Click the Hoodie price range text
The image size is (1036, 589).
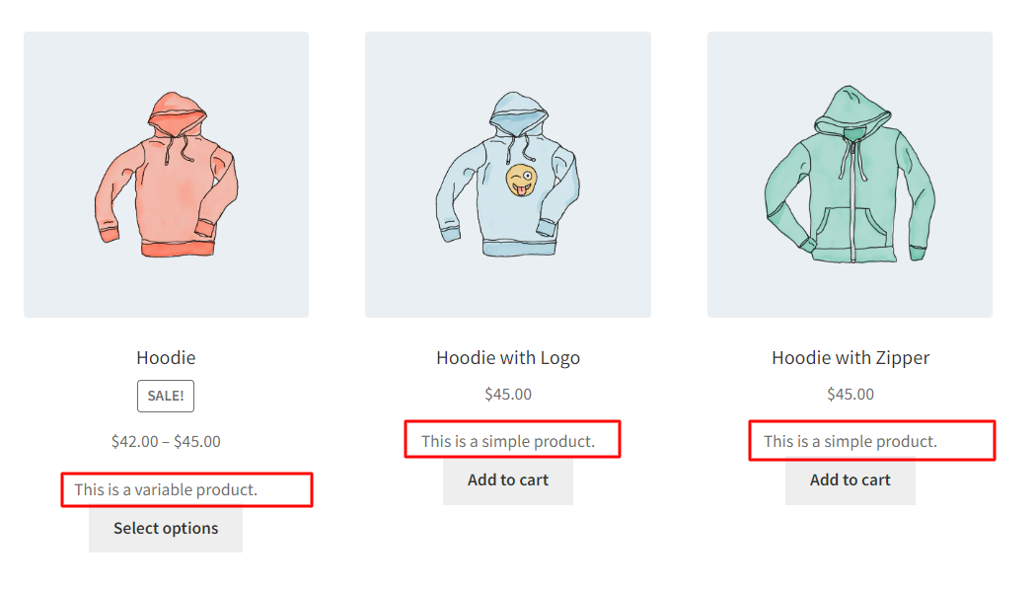(x=165, y=441)
